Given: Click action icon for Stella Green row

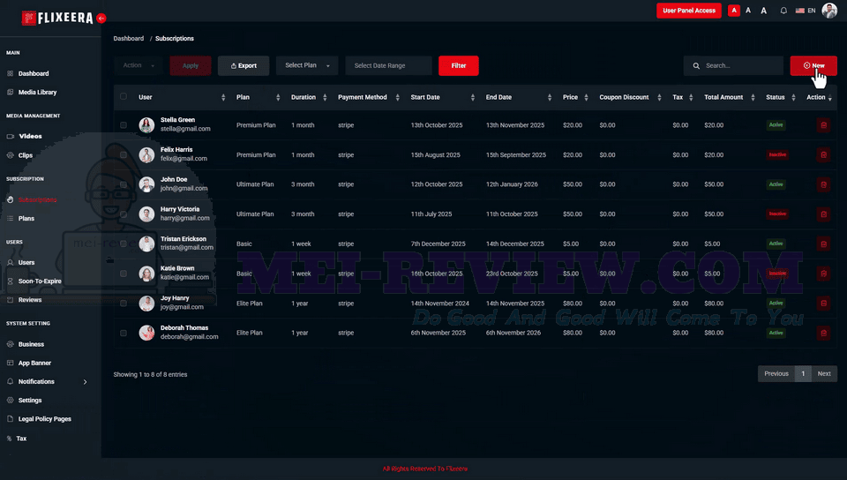Looking at the screenshot, I should tap(823, 125).
